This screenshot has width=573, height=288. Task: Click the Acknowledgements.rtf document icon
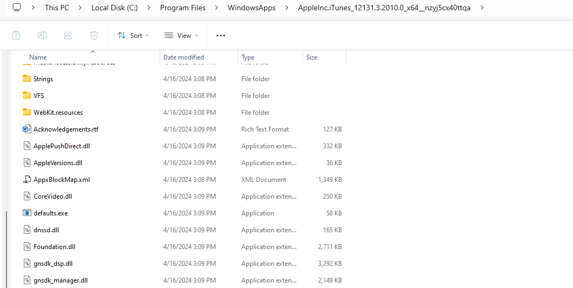point(27,129)
